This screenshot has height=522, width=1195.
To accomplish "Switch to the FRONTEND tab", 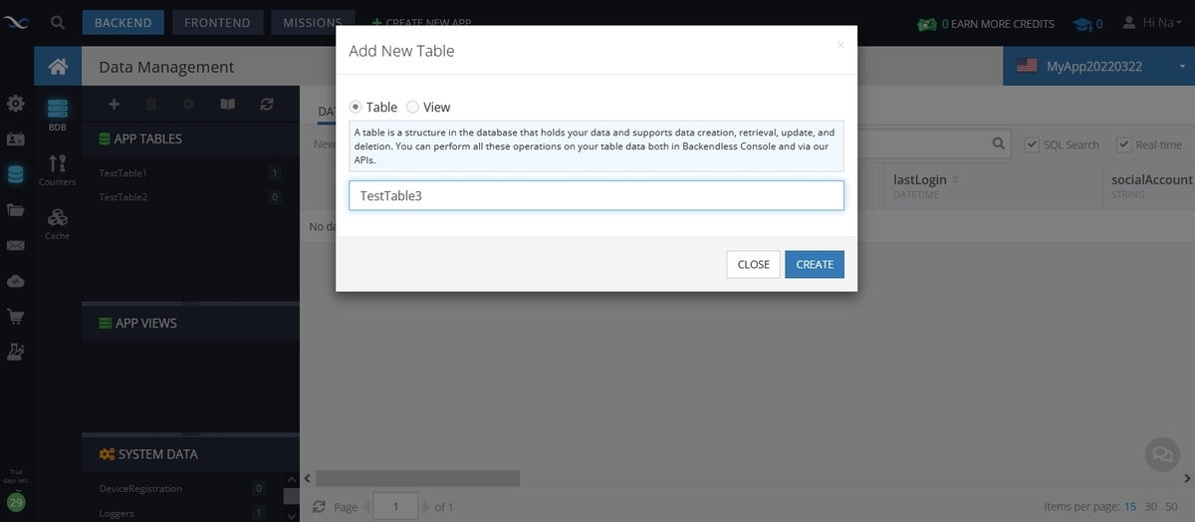I will pos(217,22).
